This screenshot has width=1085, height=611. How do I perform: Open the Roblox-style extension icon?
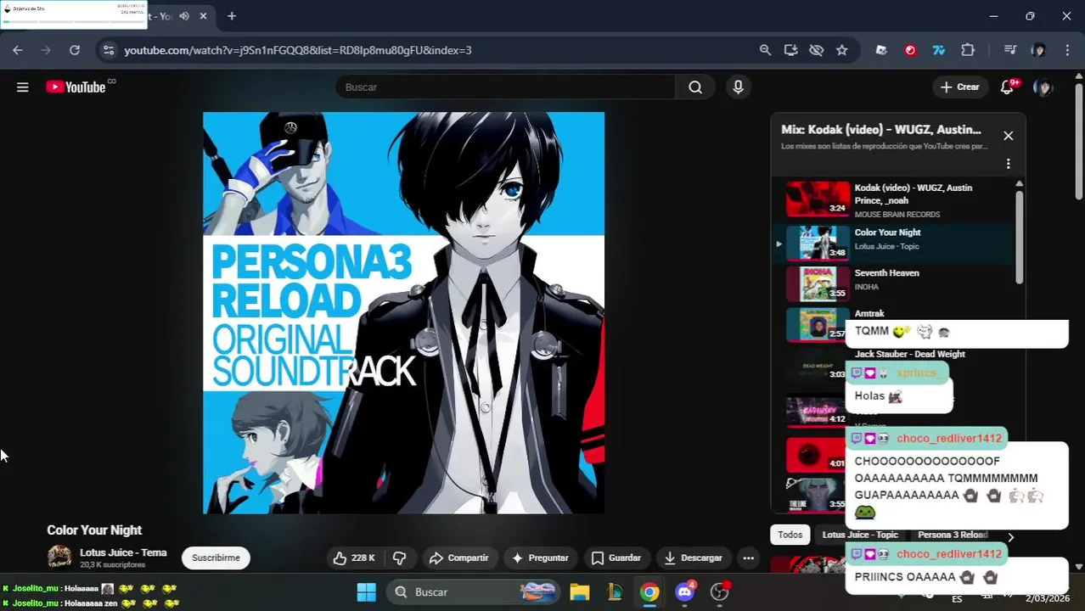point(881,50)
